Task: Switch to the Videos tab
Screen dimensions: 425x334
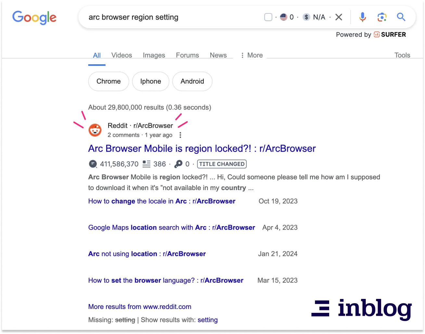Action: pos(122,55)
